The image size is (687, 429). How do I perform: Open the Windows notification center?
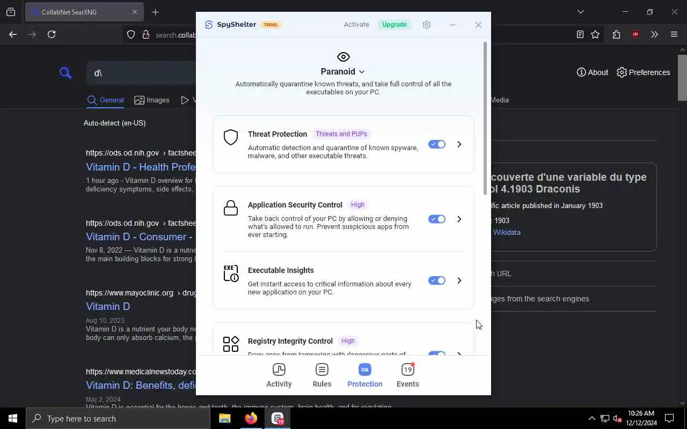coord(669,418)
